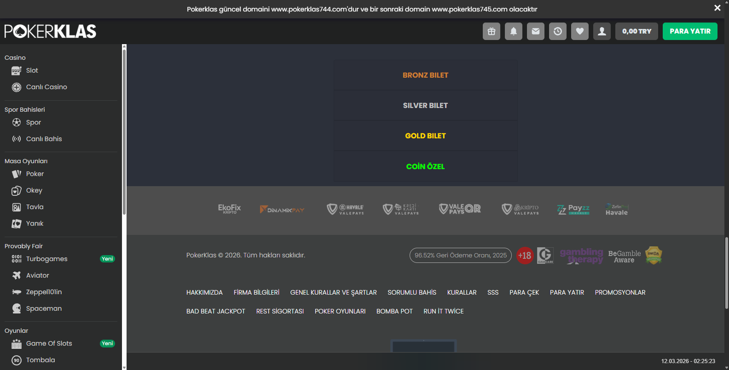
Task: Open the SSS footer link
Action: pyautogui.click(x=493, y=292)
